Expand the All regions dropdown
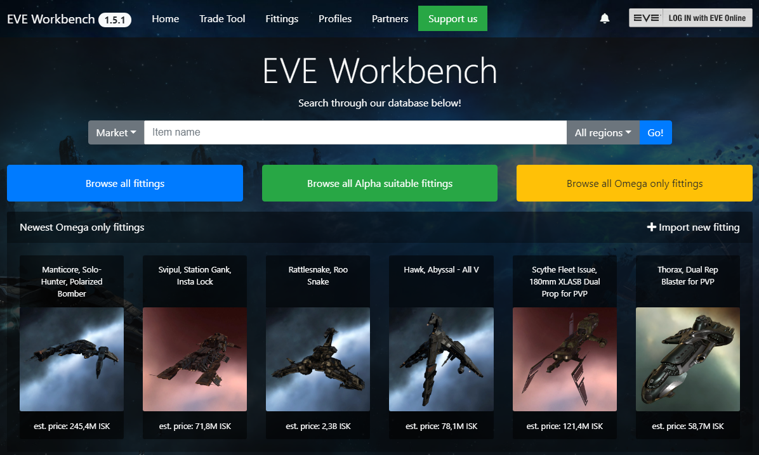The width and height of the screenshot is (759, 455). point(602,132)
